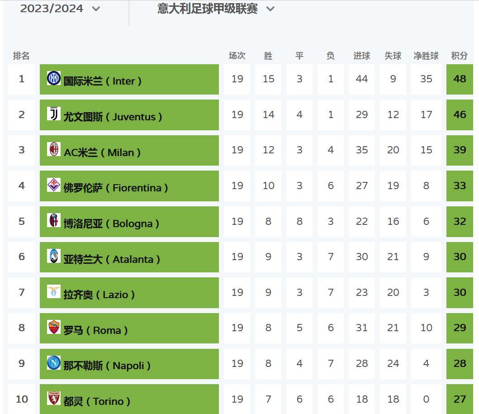Screen dimensions: 479x414
Task: Click the Lazio club crest icon
Action: click(x=54, y=292)
